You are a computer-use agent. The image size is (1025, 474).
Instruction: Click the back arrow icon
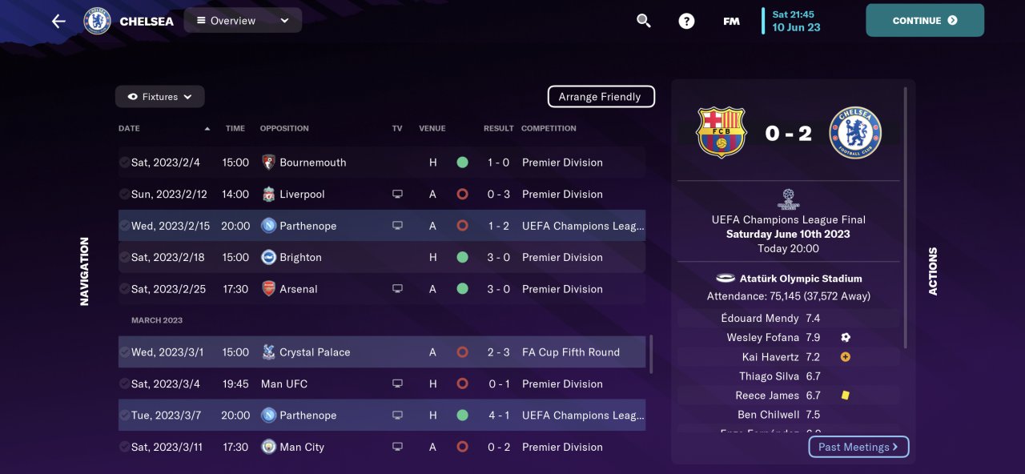click(x=58, y=21)
